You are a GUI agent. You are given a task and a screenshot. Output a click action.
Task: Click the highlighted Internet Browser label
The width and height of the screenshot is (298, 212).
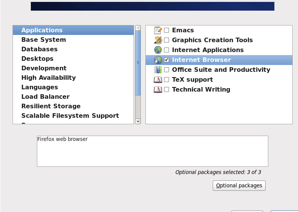coord(201,60)
